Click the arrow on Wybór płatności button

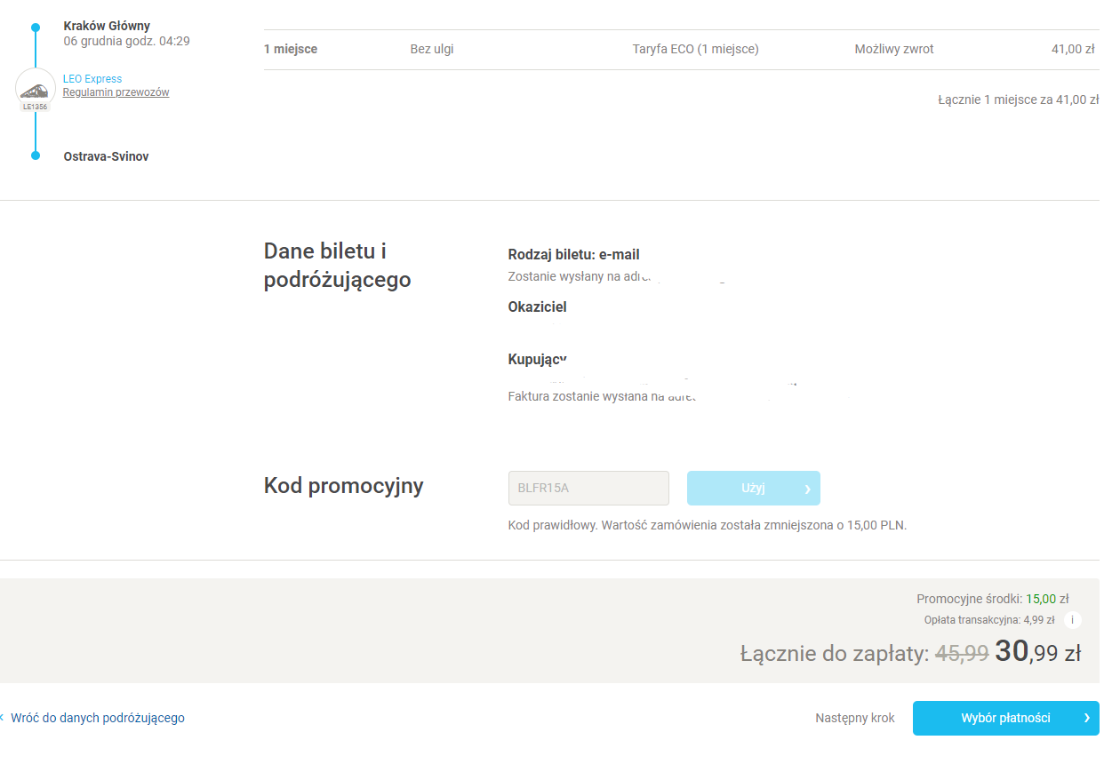(x=1086, y=718)
